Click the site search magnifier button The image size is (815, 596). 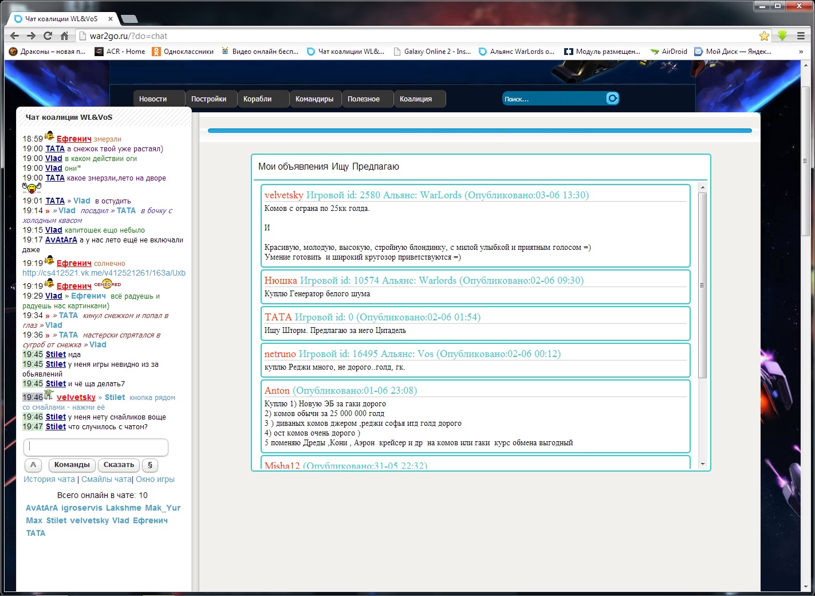(x=612, y=99)
